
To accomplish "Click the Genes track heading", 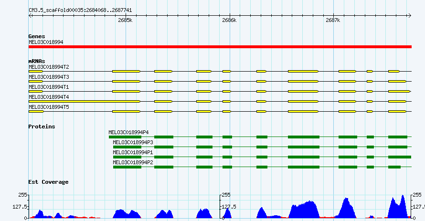I will pos(37,36).
